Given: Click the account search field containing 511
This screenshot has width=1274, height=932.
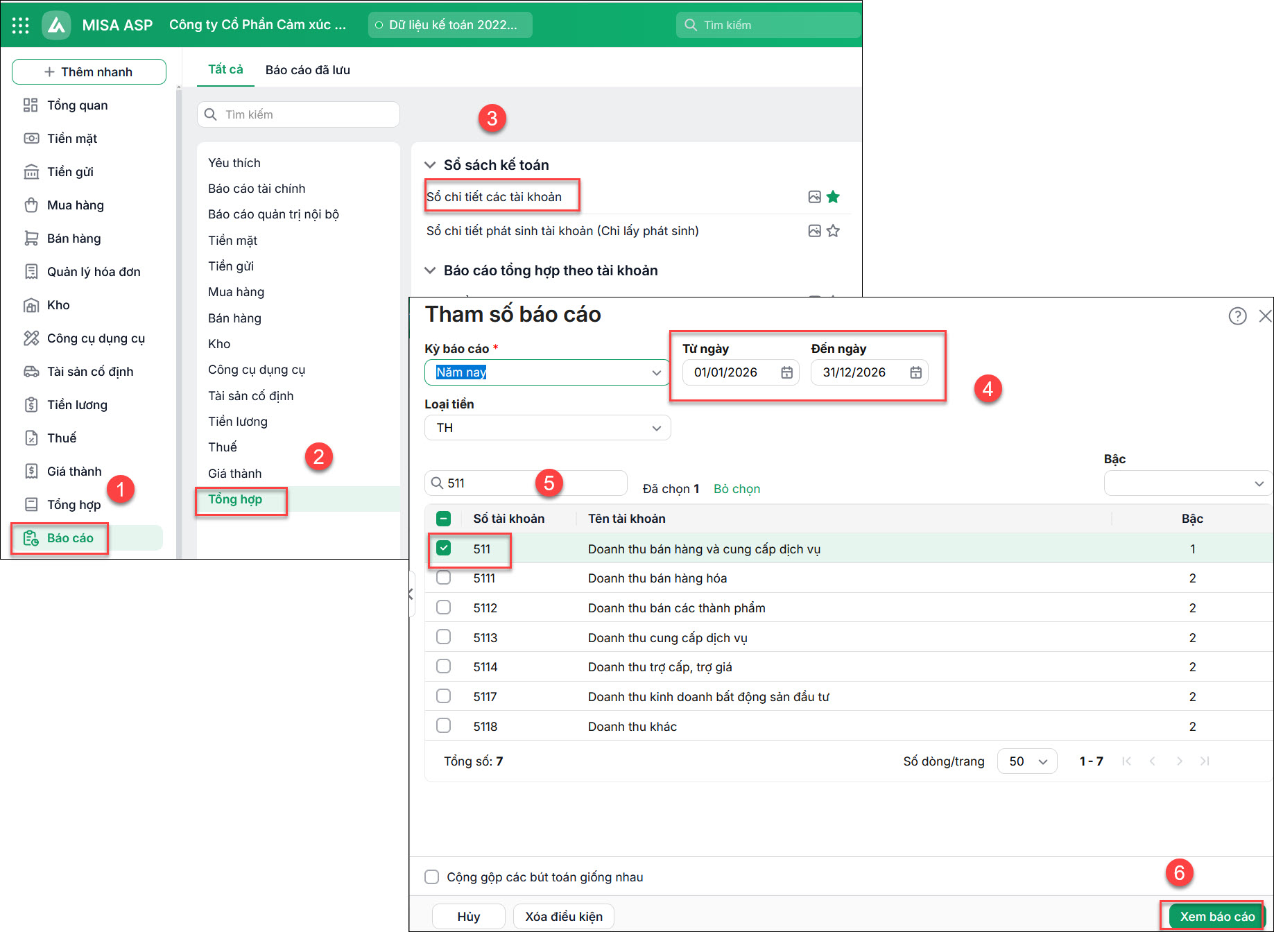Looking at the screenshot, I should point(526,483).
